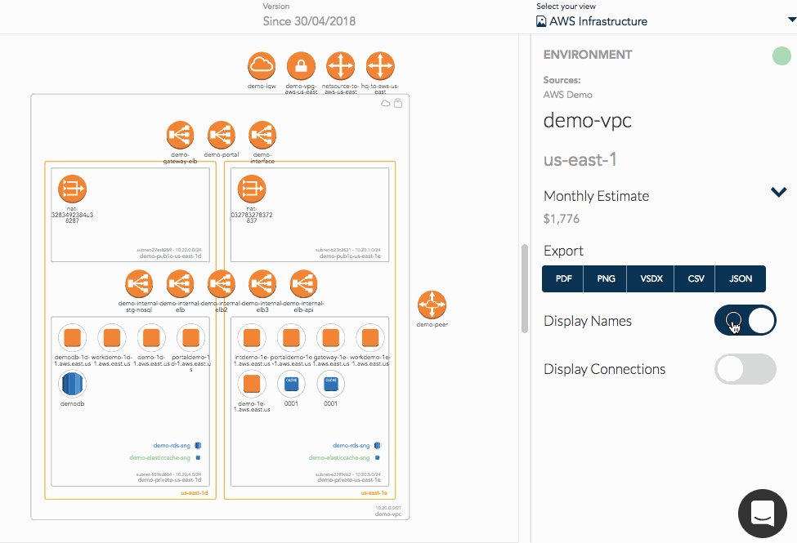Select the intdemo-1e-1.aws.east.us instance
Viewport: 797px width, 543px height.
click(252, 338)
